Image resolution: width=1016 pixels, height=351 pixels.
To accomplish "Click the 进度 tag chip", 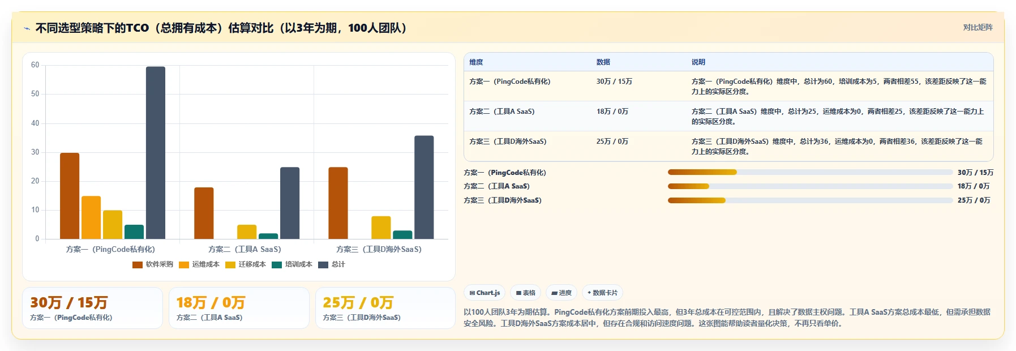I will (561, 293).
